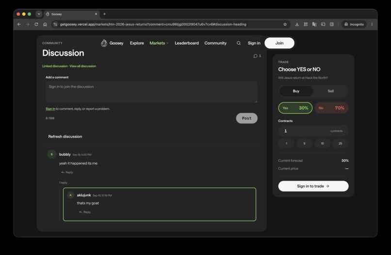Click the comment count bubble icon
This screenshot has width=391, height=255.
tap(255, 56)
